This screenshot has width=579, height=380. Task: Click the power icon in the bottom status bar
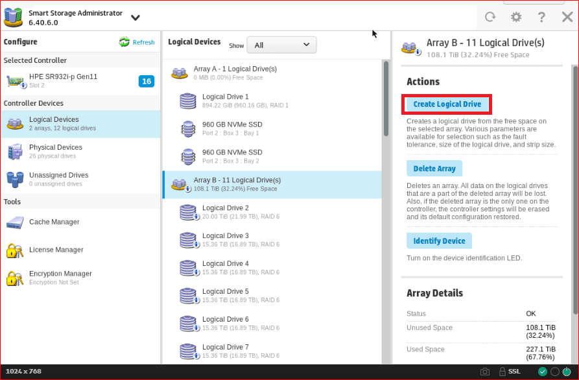(x=567, y=372)
